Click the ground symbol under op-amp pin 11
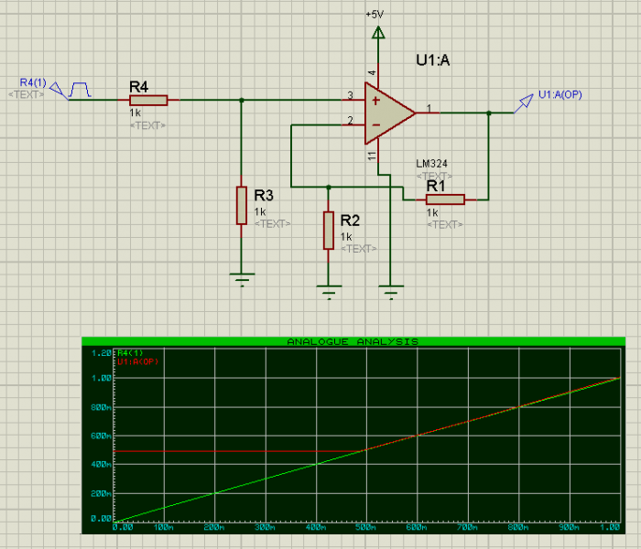Image resolution: width=641 pixels, height=549 pixels. coord(391,292)
